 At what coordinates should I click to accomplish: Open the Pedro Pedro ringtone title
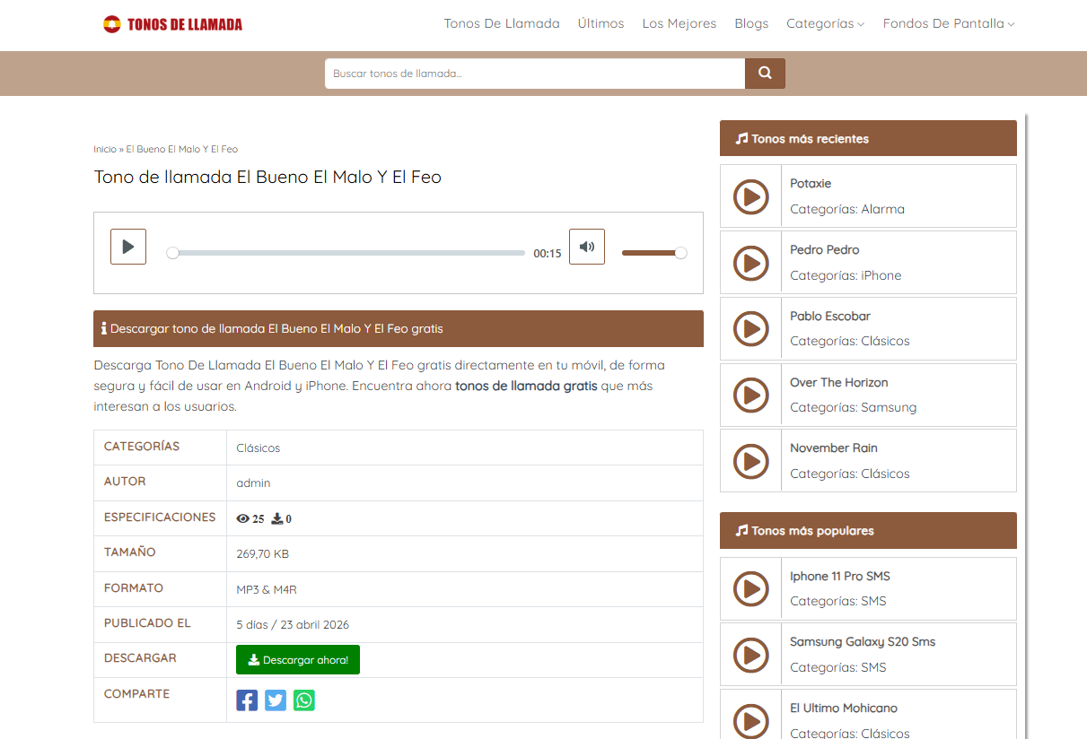pyautogui.click(x=825, y=249)
